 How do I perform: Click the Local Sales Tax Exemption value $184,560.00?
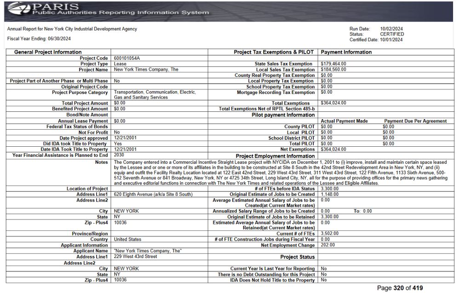pos(333,69)
